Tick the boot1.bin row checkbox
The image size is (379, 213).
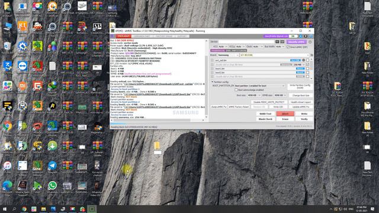(308, 69)
